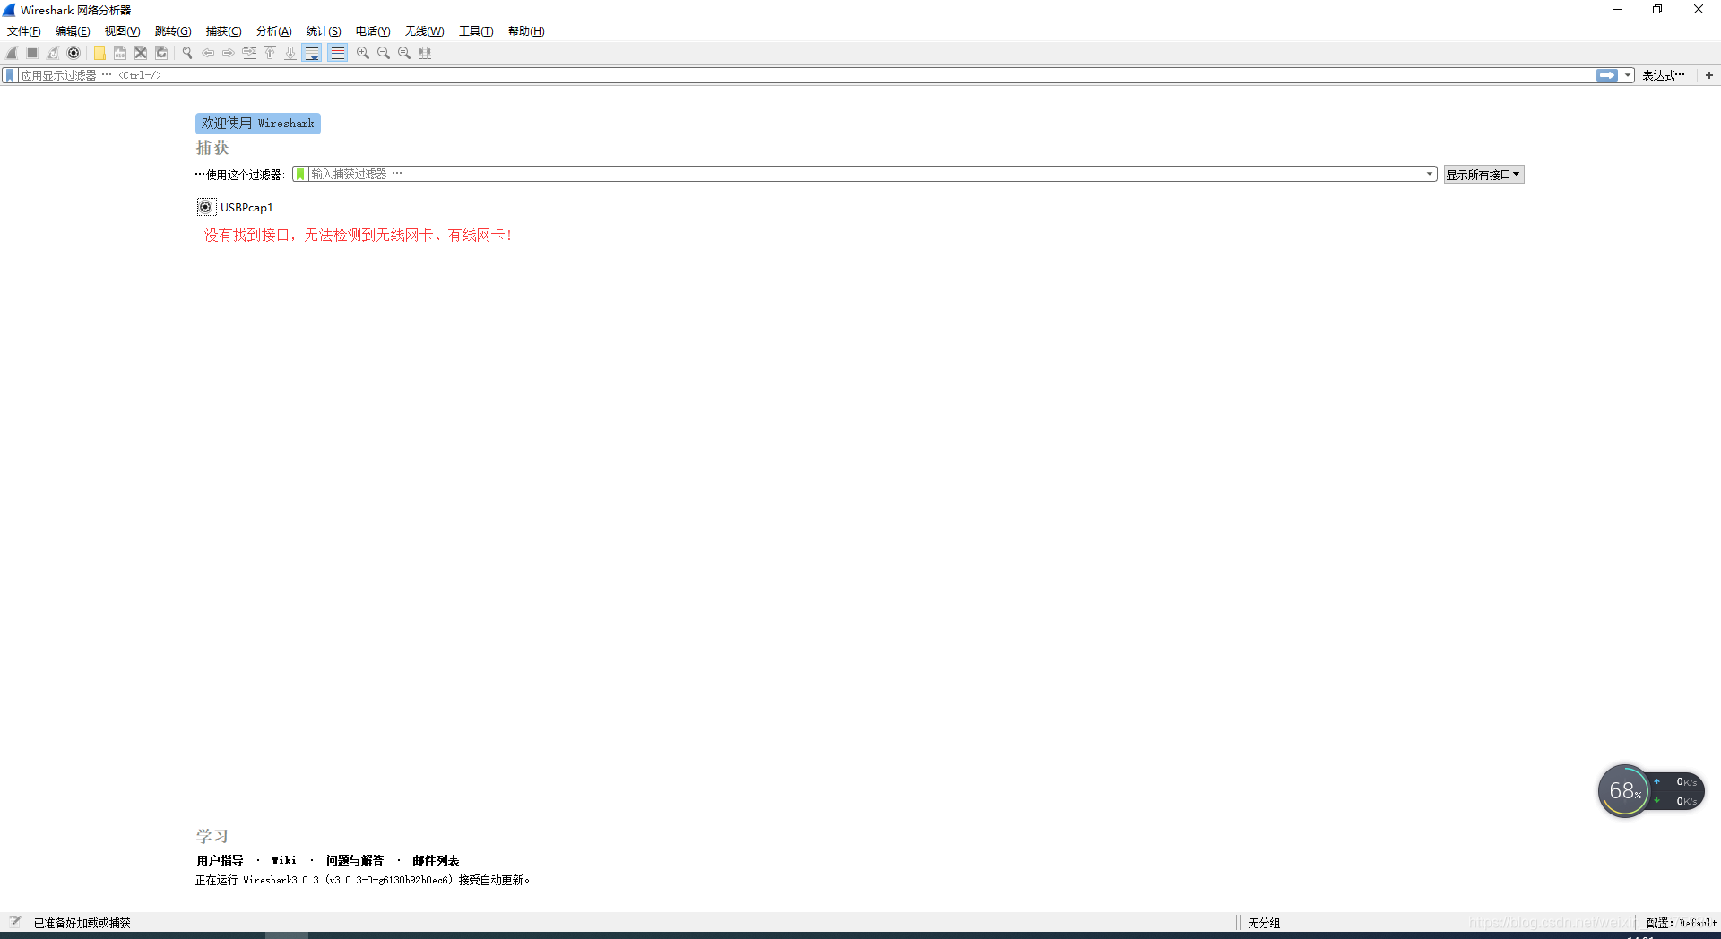Click the 欢迎使用 Wireshark banner
1721x939 pixels.
tap(258, 124)
